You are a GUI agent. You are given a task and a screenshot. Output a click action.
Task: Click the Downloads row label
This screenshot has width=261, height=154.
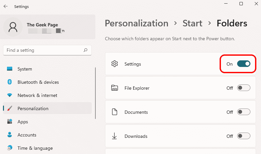click(x=136, y=136)
